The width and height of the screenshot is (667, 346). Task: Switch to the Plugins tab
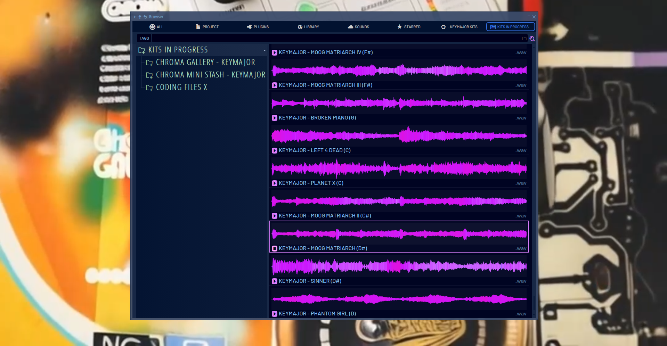point(258,27)
